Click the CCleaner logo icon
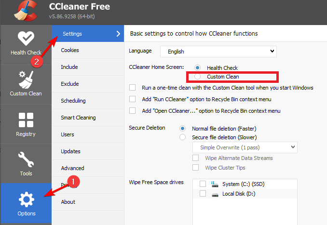Image resolution: width=327 pixels, height=225 pixels. click(x=26, y=11)
